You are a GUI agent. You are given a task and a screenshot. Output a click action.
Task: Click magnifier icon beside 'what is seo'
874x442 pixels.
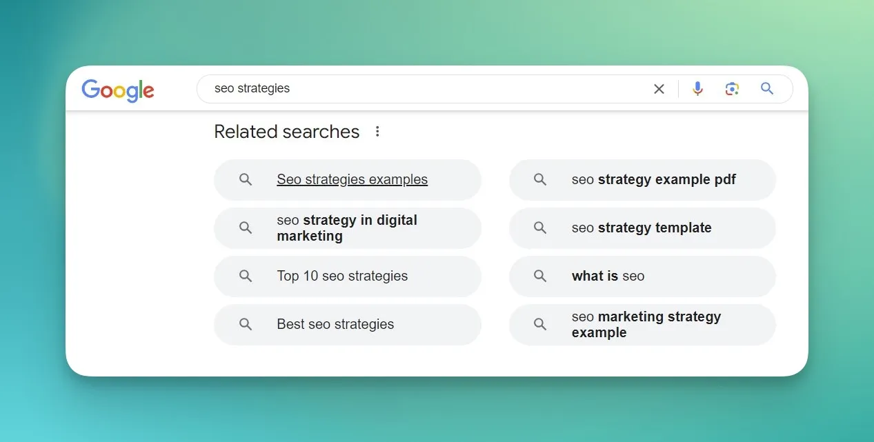point(540,277)
